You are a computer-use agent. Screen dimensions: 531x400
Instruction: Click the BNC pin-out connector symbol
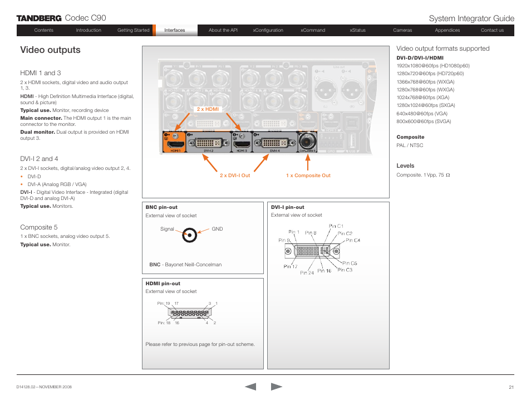click(x=190, y=235)
